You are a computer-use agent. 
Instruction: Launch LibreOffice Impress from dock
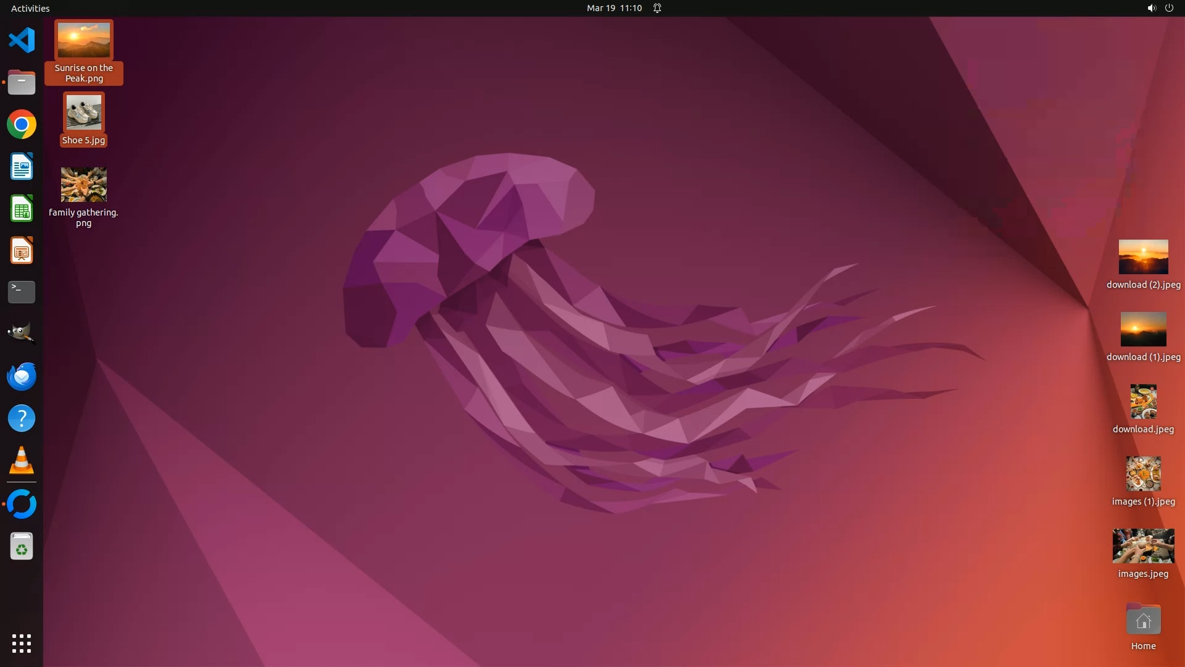click(22, 251)
